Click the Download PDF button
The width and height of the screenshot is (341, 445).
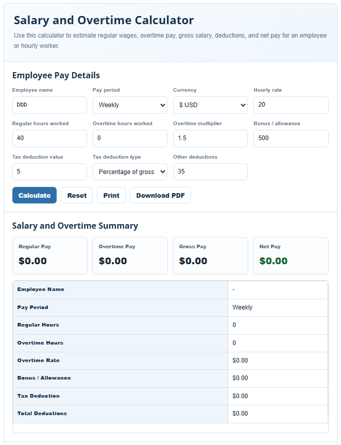[160, 195]
